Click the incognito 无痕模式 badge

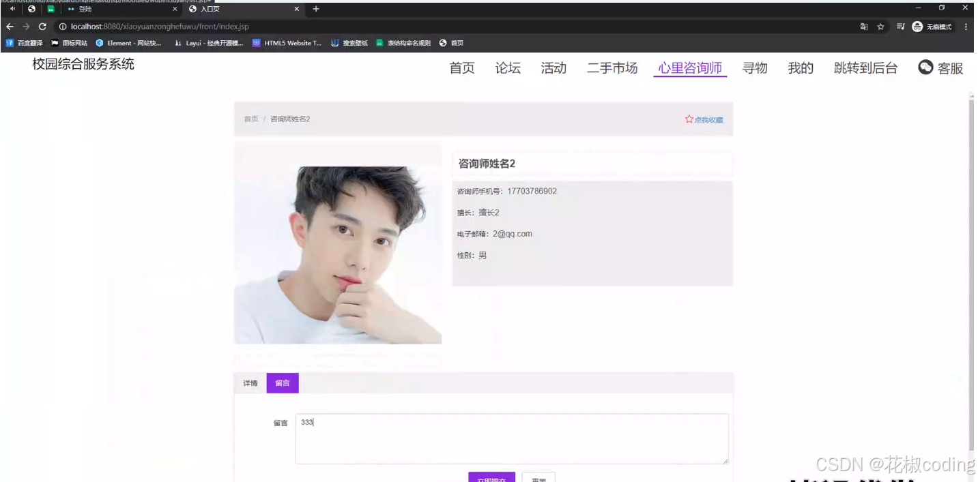tap(932, 27)
